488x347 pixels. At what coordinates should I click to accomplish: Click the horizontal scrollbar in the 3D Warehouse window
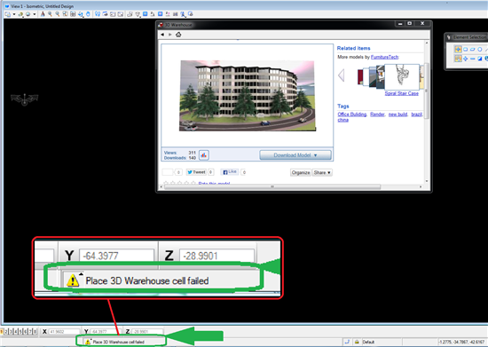click(272, 186)
